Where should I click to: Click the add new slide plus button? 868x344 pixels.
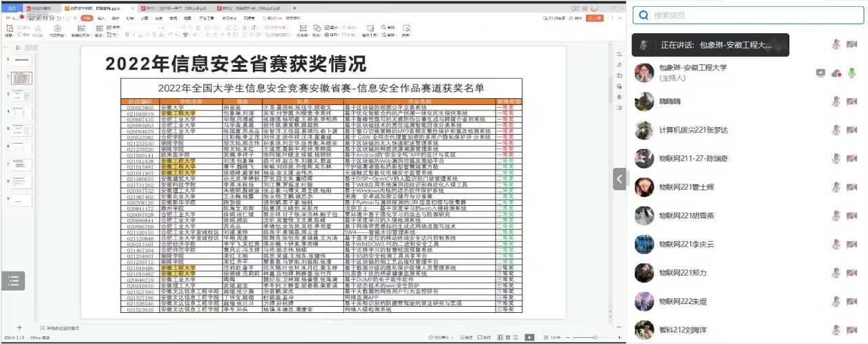point(19,328)
